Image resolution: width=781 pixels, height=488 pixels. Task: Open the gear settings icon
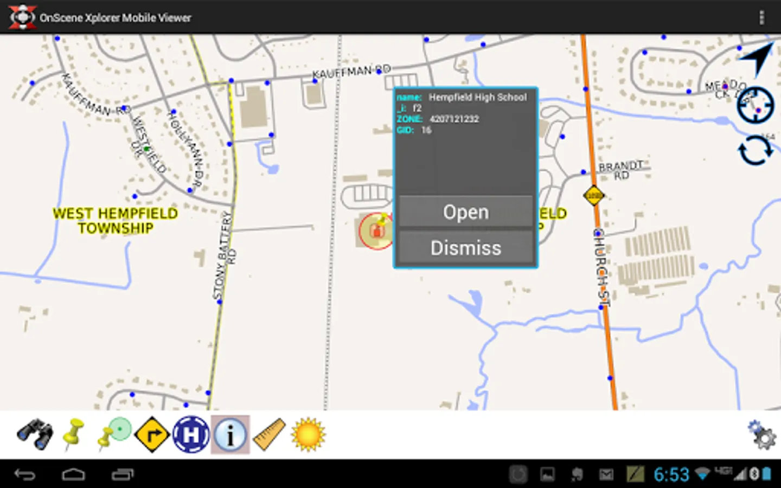tap(761, 435)
